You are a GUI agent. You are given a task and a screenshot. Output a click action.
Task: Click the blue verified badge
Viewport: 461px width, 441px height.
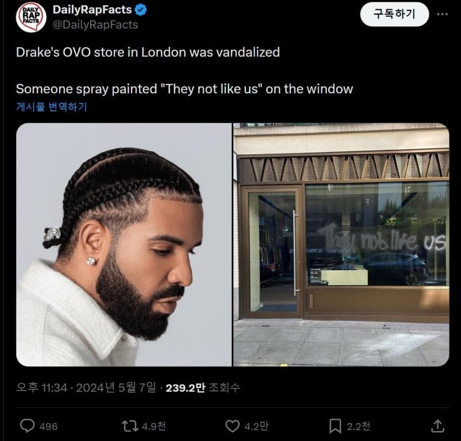tap(141, 10)
